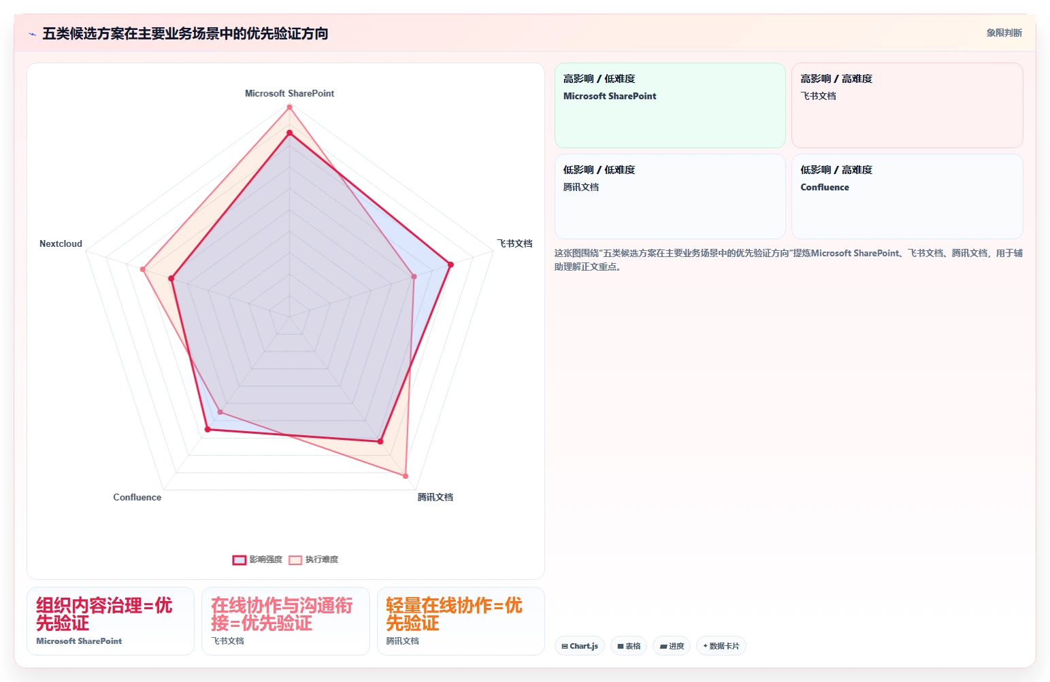1050x682 pixels.
Task: Click Confluence in the quadrant card
Action: click(825, 187)
